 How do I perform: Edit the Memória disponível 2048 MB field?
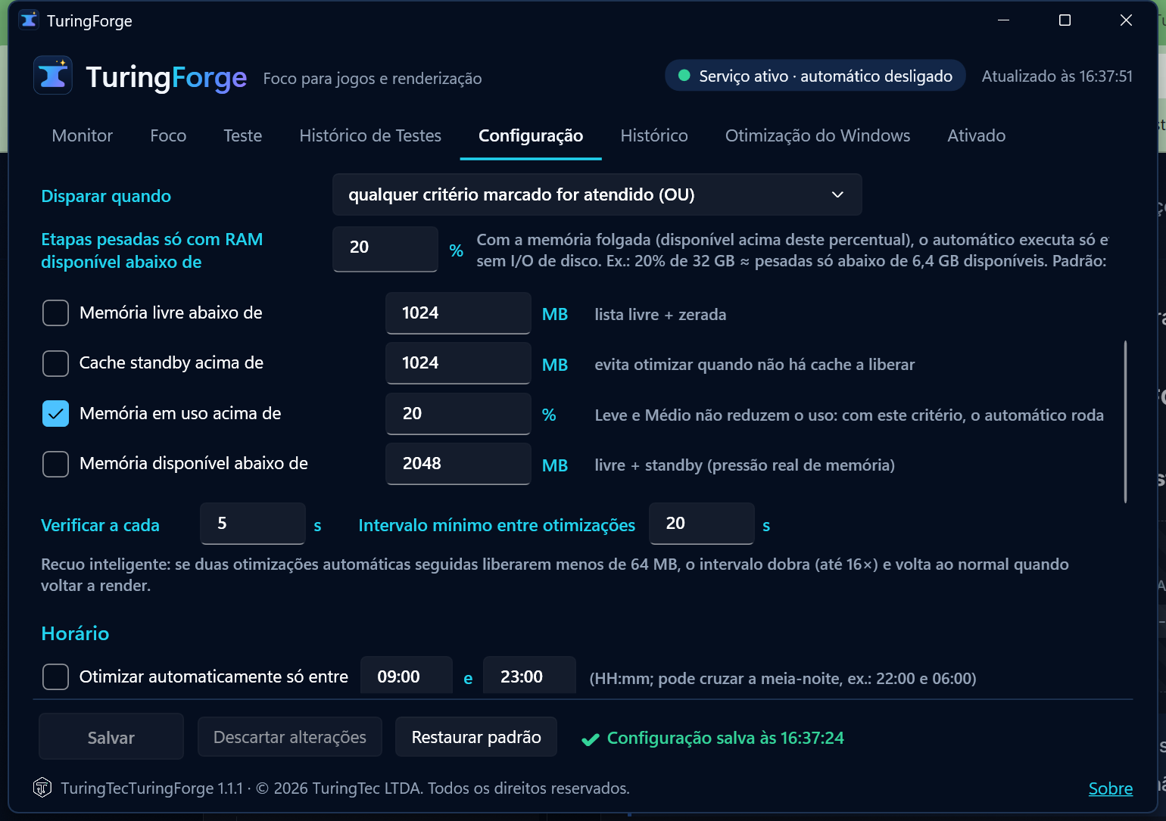[458, 464]
